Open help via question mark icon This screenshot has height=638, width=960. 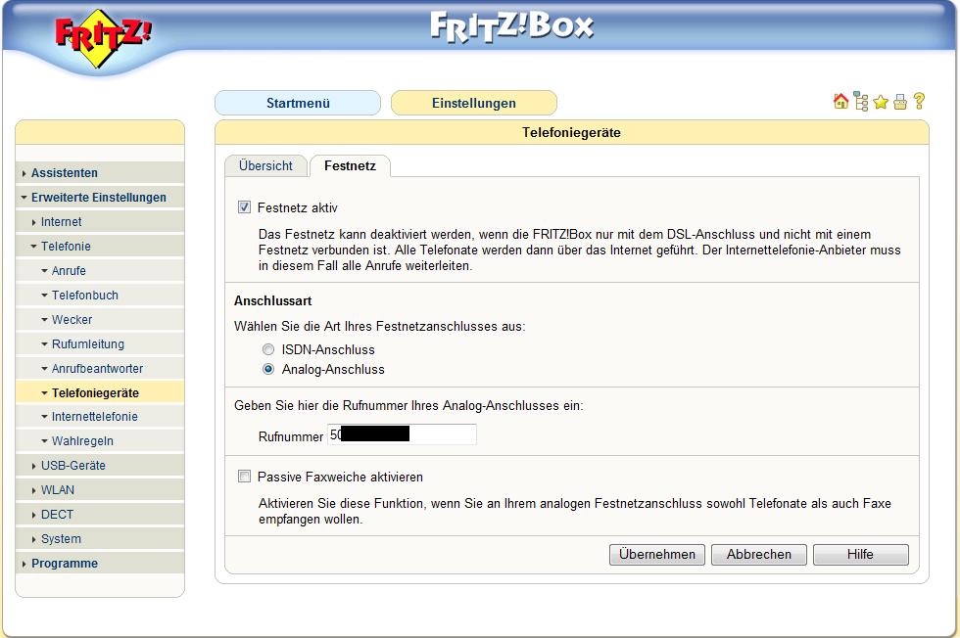pyautogui.click(x=919, y=102)
